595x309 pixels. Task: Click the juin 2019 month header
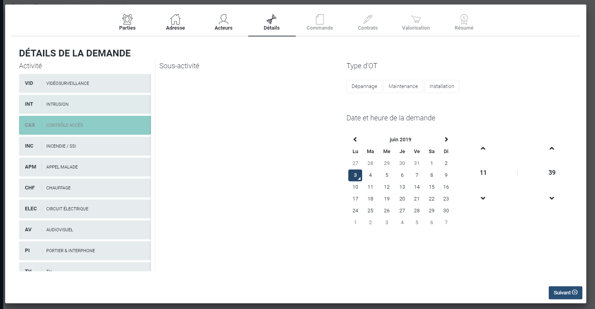tap(400, 140)
